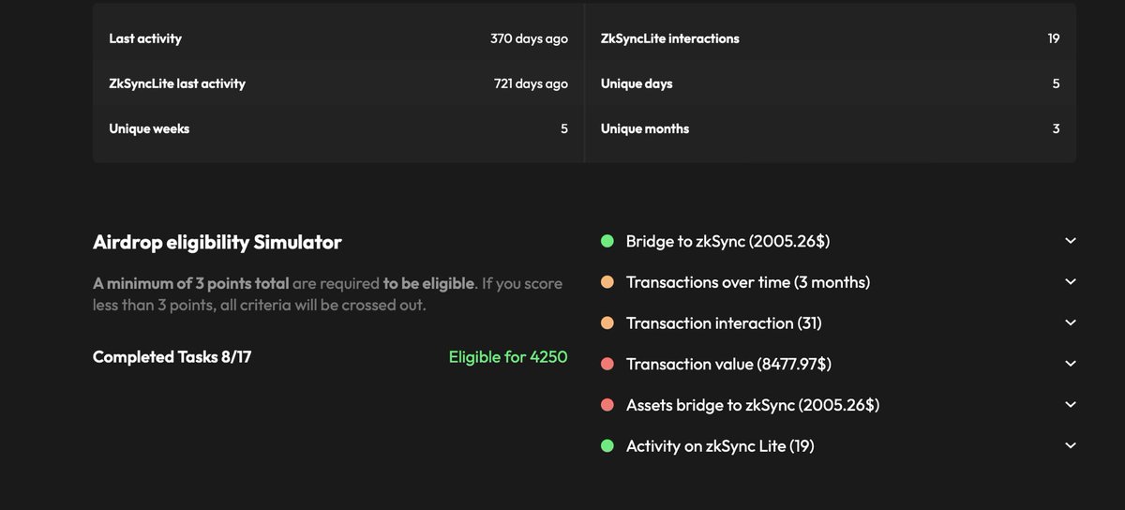Click the Unique days label
Viewport: 1125px width, 510px height.
pyautogui.click(x=637, y=83)
